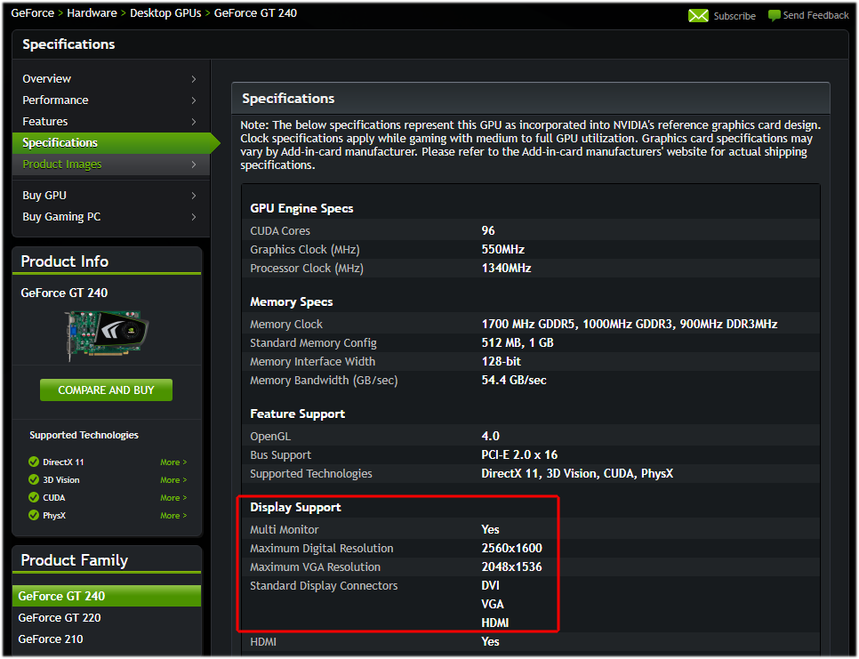
Task: Click the 3D Vision technology label
Action: pos(61,480)
